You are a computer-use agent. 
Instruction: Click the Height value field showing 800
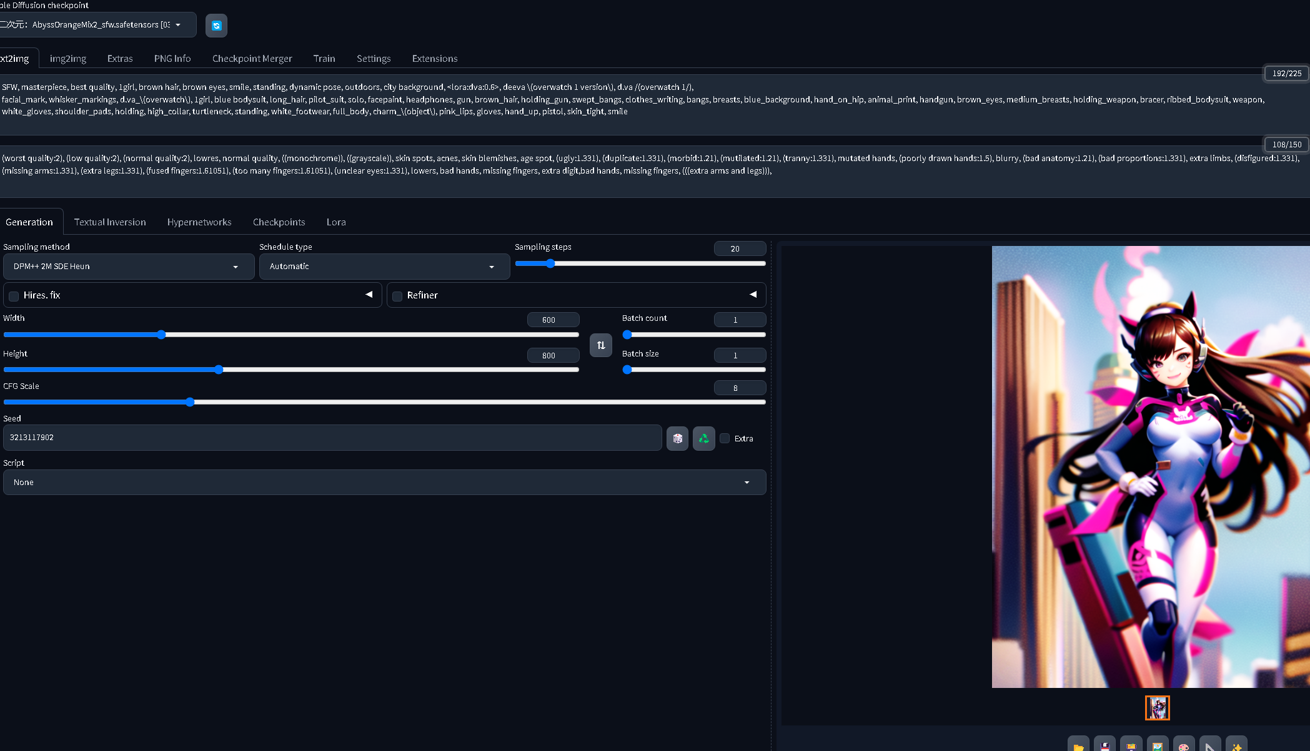[553, 355]
